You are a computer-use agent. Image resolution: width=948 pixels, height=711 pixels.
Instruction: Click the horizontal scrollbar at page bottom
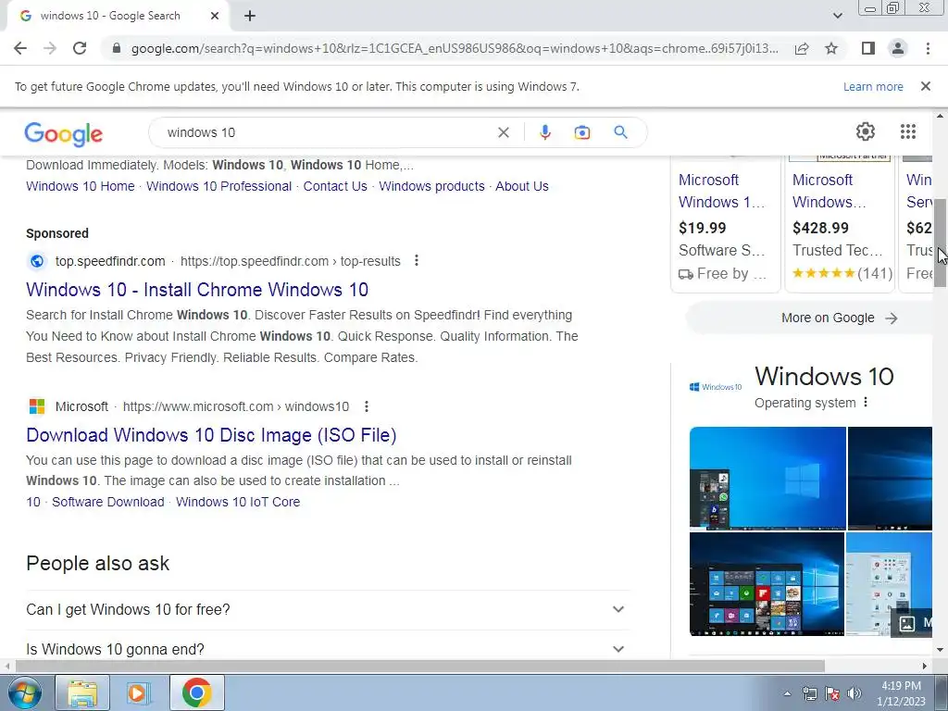coord(419,666)
